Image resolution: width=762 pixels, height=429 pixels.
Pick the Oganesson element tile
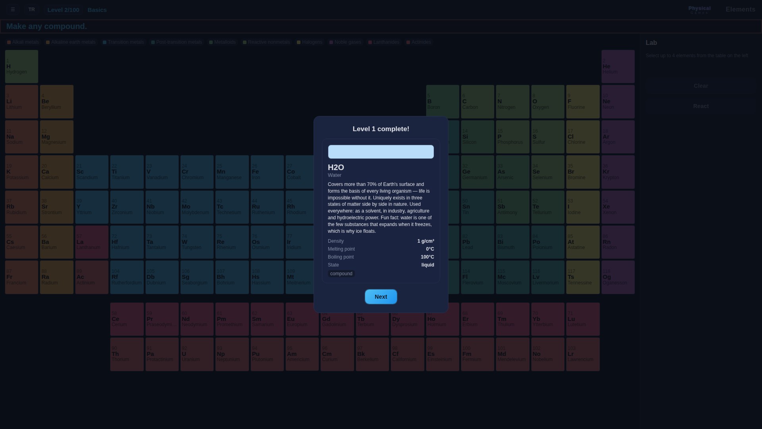pos(618,277)
